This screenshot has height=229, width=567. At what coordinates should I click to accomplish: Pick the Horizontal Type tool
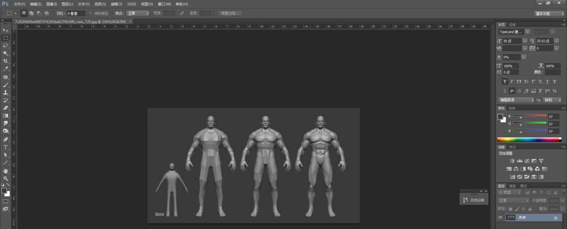pos(6,146)
